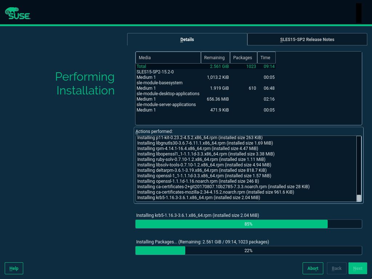Click the Time column header

coord(266,58)
